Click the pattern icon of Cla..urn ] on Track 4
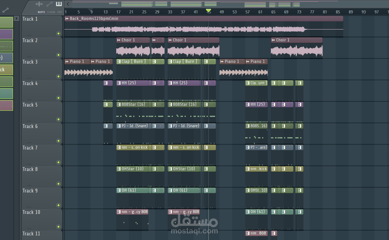389x240 pixels. (247, 83)
